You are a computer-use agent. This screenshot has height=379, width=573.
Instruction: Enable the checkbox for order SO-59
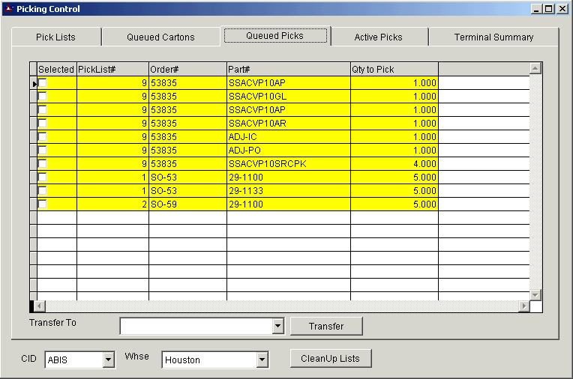43,204
